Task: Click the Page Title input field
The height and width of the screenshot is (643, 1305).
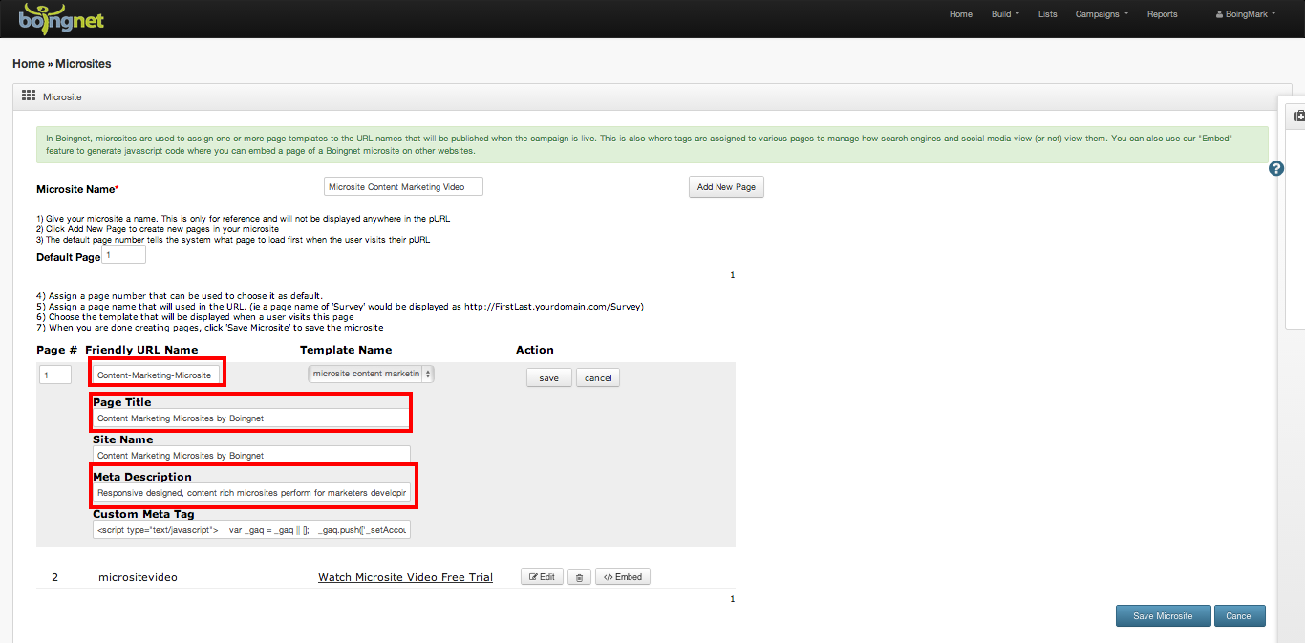Action: pos(251,418)
